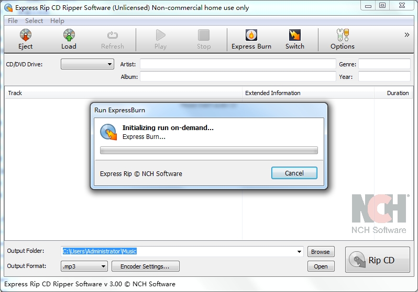Click the Stop toolbar button
The height and width of the screenshot is (292, 418).
(204, 39)
